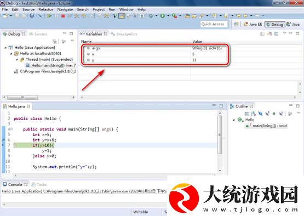Click the Search flashlight toolbar icon
The width and height of the screenshot is (304, 216).
tap(202, 16)
